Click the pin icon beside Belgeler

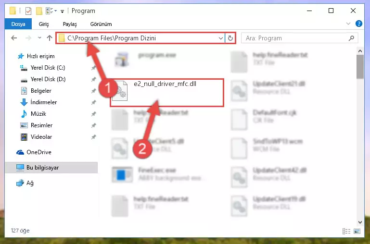click(93, 91)
